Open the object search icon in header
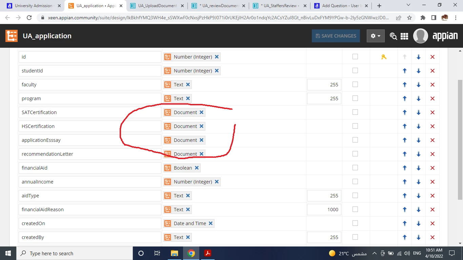This screenshot has height=260, width=463. [x=393, y=36]
